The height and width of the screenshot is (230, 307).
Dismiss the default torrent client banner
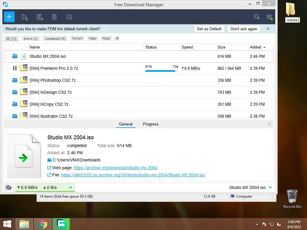click(268, 29)
